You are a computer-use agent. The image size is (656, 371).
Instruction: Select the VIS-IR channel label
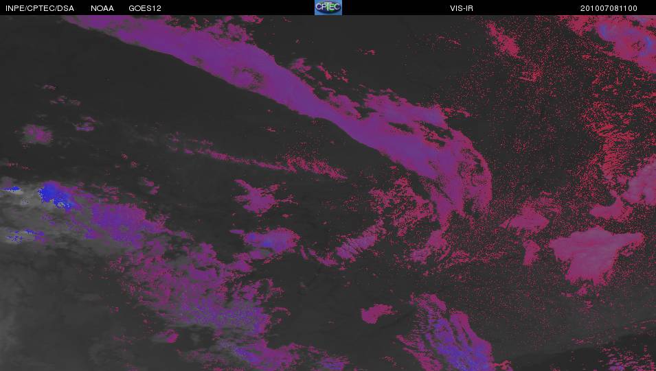(x=462, y=8)
